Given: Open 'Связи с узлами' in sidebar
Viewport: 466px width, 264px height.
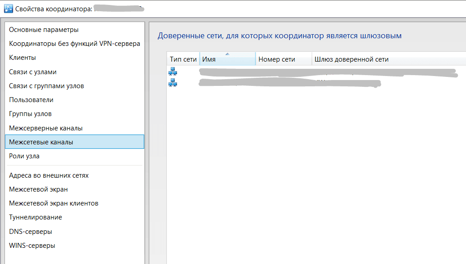Looking at the screenshot, I should 33,72.
